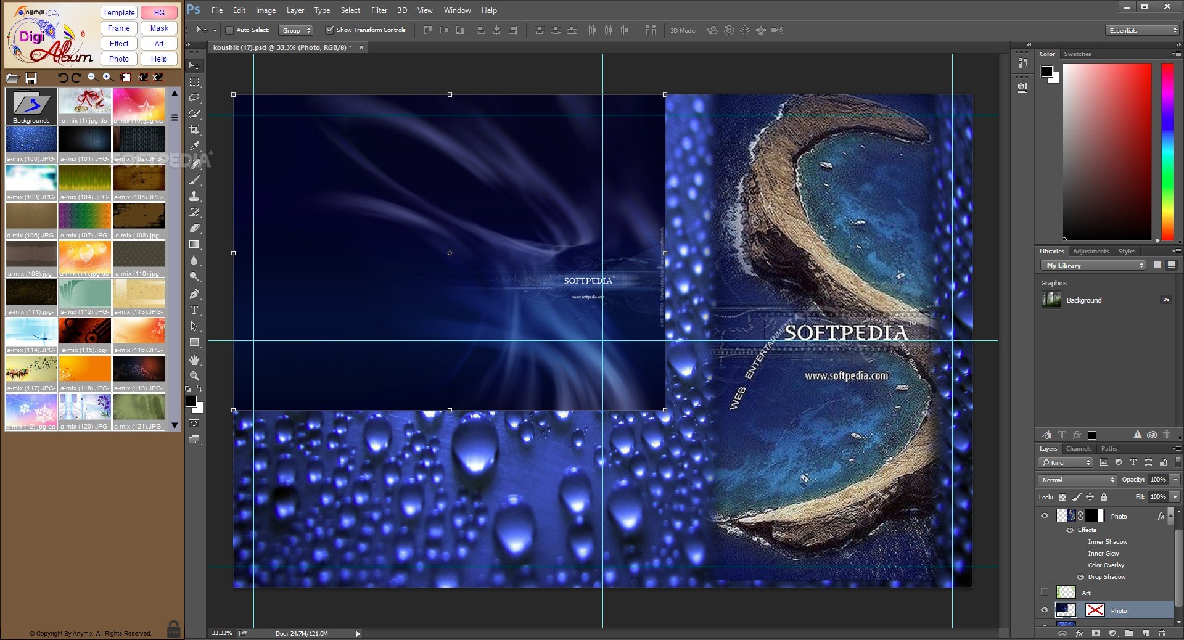Select the Rectangular Marquee tool
The image size is (1184, 640).
(194, 82)
